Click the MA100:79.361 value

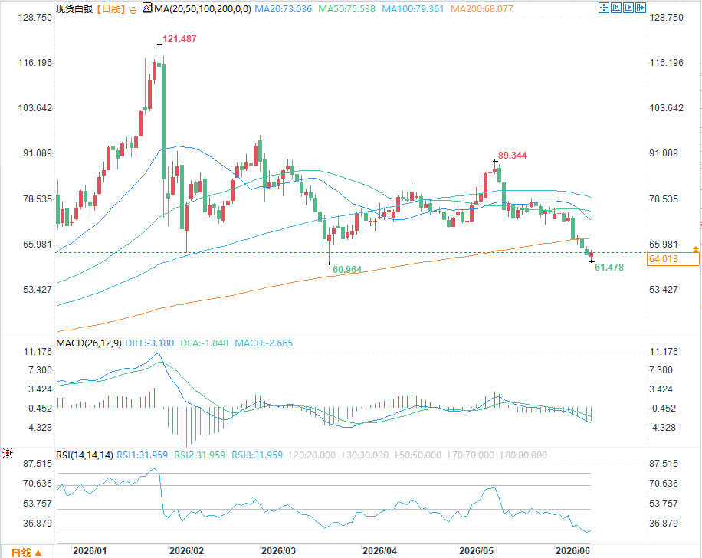click(x=413, y=9)
